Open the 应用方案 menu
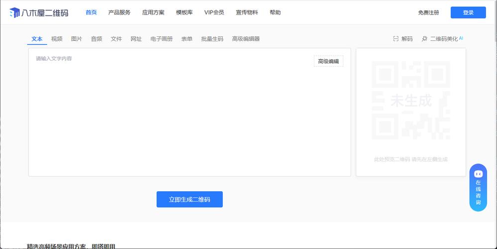The height and width of the screenshot is (249, 497). click(153, 12)
